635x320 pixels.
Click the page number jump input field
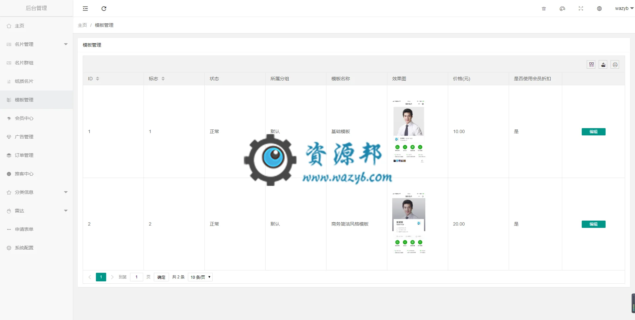point(137,277)
